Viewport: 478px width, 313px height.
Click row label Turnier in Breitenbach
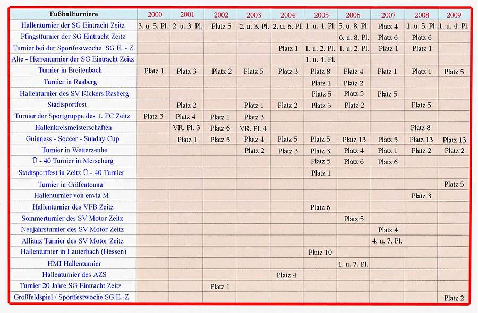click(x=70, y=71)
